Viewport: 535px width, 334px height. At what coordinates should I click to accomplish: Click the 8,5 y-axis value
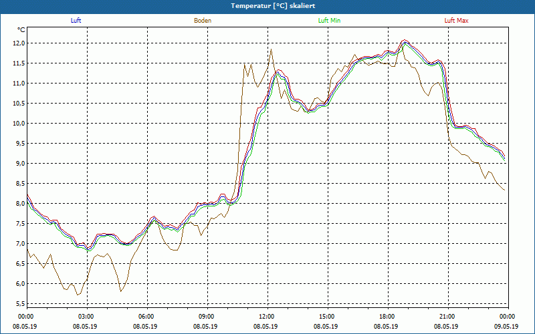click(x=20, y=183)
